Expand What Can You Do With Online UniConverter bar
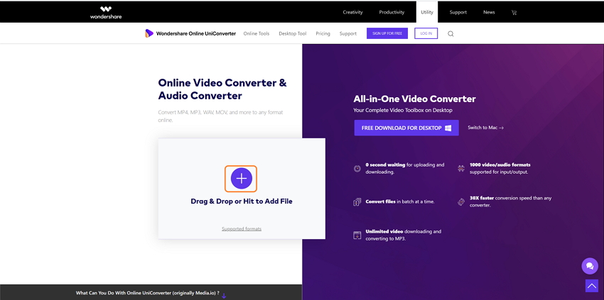Image resolution: width=604 pixels, height=300 pixels. (x=151, y=293)
